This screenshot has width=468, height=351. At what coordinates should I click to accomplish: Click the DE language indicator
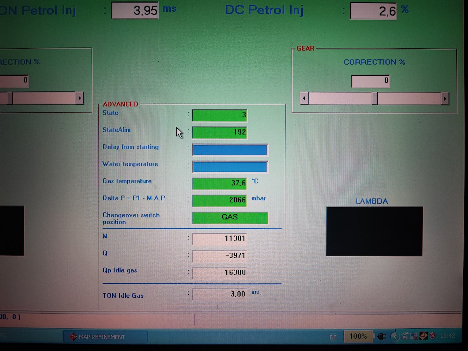click(x=333, y=337)
